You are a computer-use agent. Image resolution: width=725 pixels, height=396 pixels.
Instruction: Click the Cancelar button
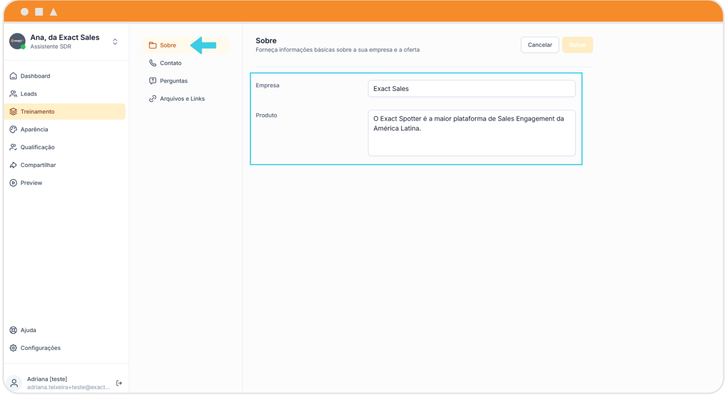(x=540, y=45)
